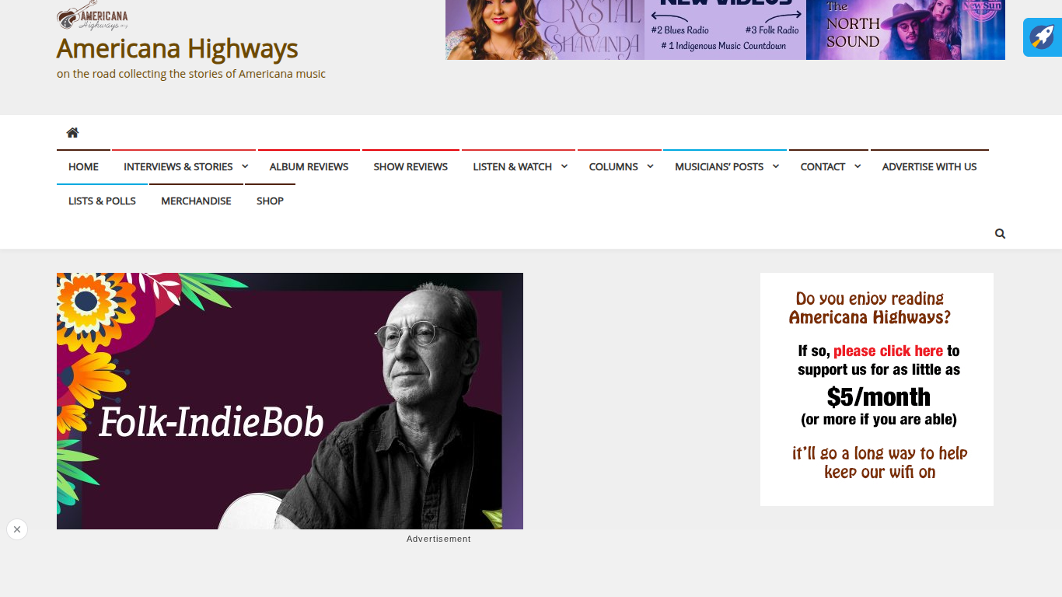Expand the Columns submenu chevron

[650, 166]
